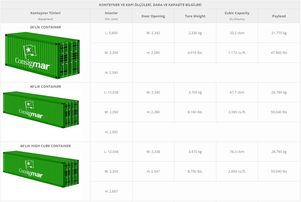
Task: Click the 40'lik High Cube container image
Action: click(41, 169)
